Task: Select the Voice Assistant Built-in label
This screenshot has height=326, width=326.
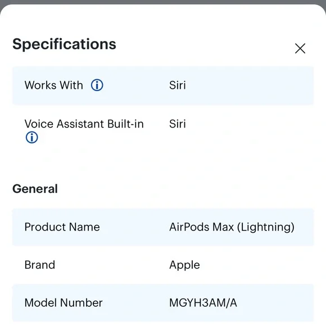Action: pos(84,124)
